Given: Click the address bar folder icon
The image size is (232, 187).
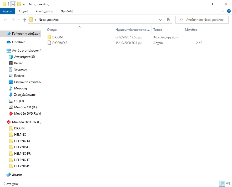Looking at the screenshot, I should pos(31,20).
